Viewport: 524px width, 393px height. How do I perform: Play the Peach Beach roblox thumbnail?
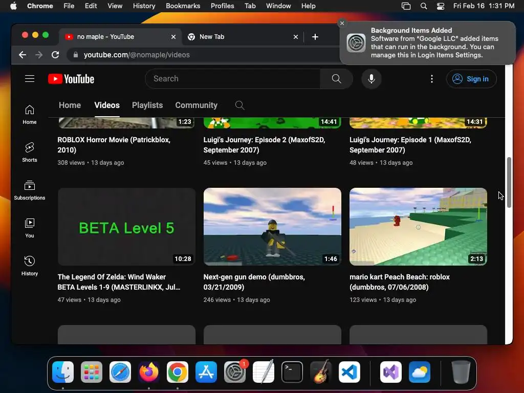click(419, 227)
